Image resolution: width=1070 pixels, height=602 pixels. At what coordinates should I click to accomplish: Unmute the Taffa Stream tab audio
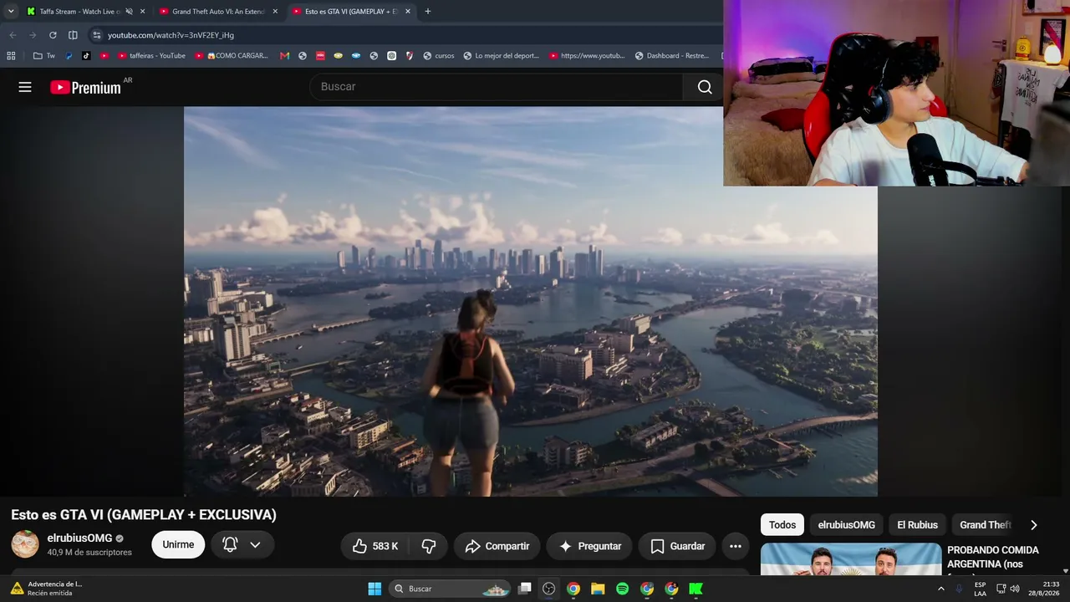click(129, 12)
